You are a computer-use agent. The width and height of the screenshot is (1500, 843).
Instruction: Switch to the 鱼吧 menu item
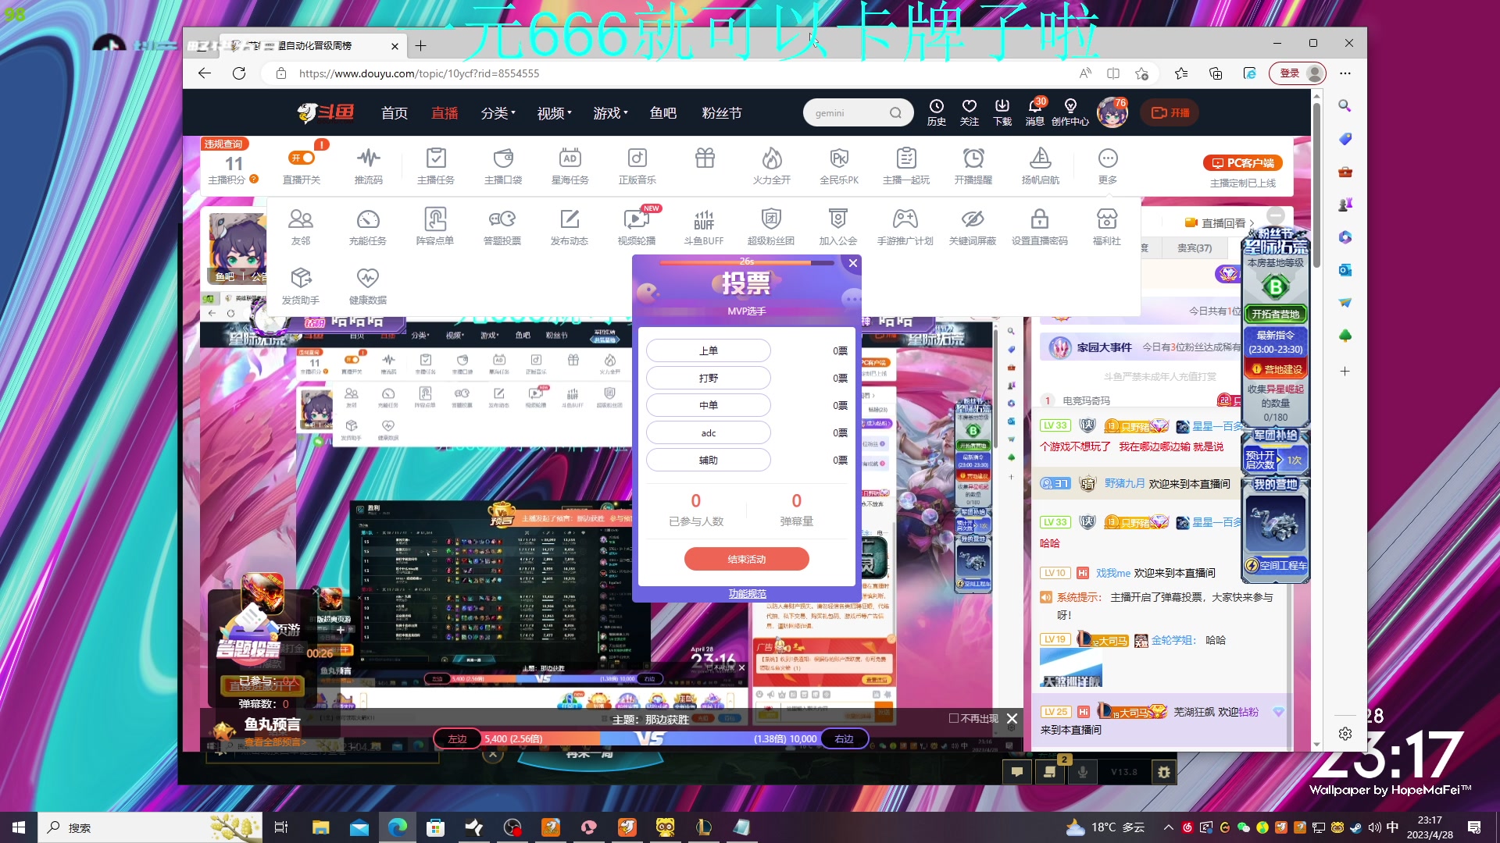click(662, 112)
